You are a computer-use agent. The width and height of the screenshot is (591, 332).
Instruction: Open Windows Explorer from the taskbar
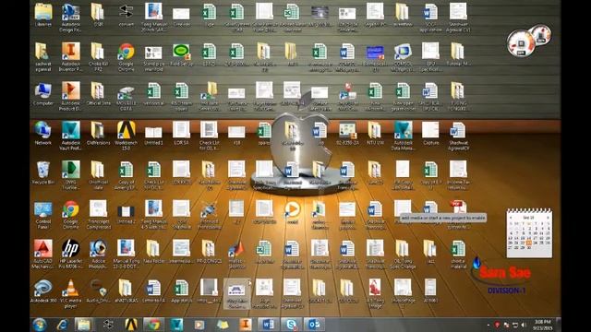point(84,324)
